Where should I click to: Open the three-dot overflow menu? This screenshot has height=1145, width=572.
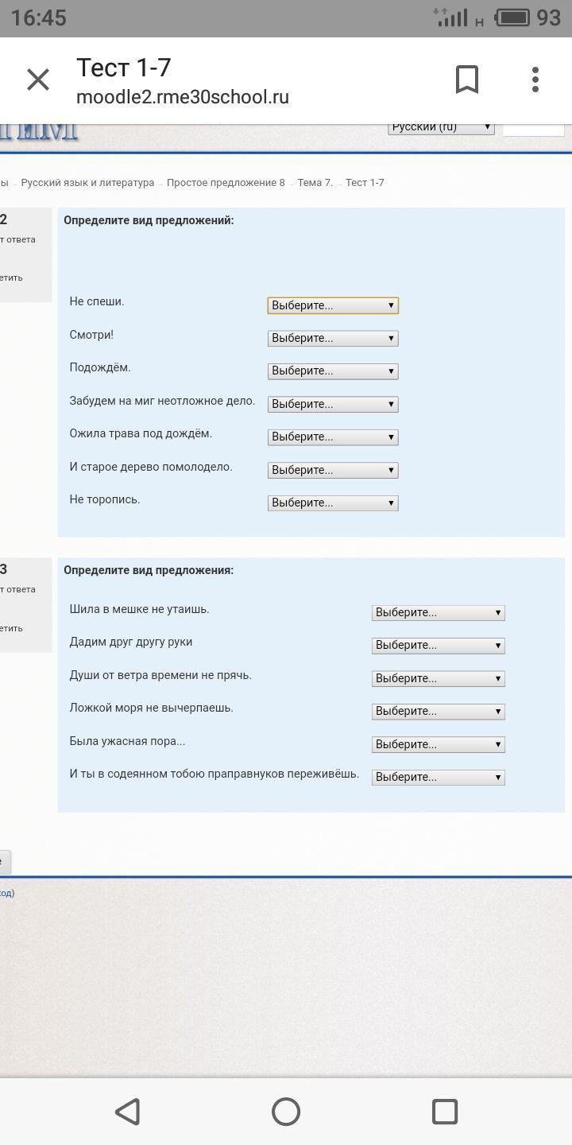pos(535,80)
